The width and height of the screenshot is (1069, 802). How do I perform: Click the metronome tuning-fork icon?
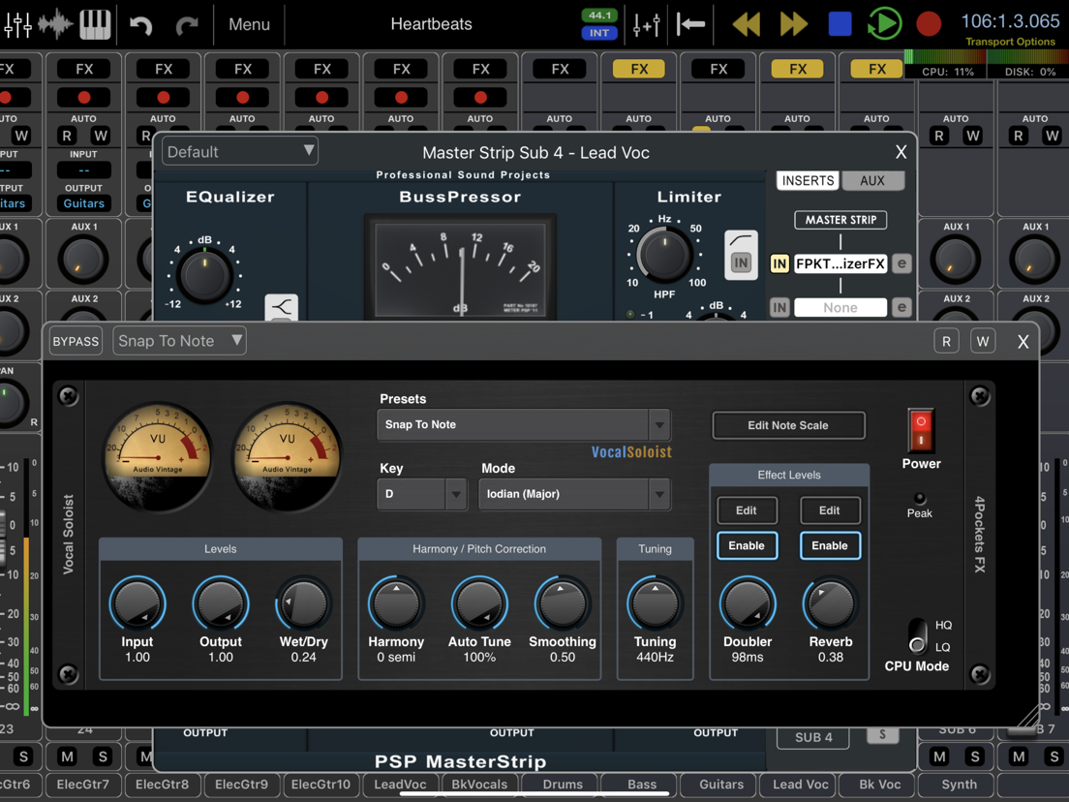click(x=646, y=24)
